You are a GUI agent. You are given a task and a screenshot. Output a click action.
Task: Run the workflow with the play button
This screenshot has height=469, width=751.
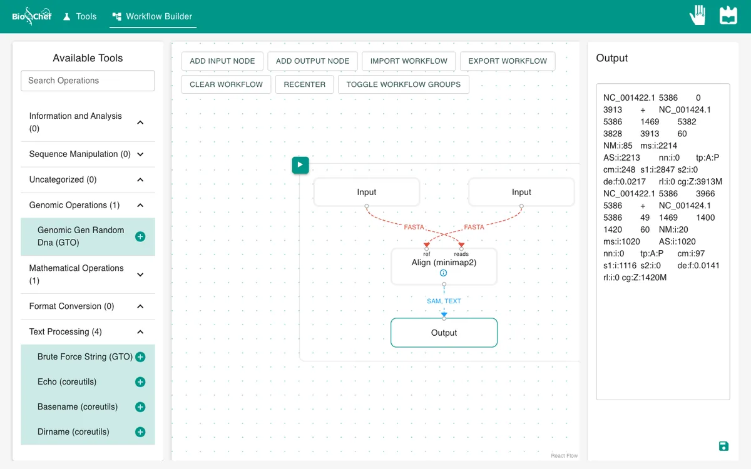click(x=300, y=165)
